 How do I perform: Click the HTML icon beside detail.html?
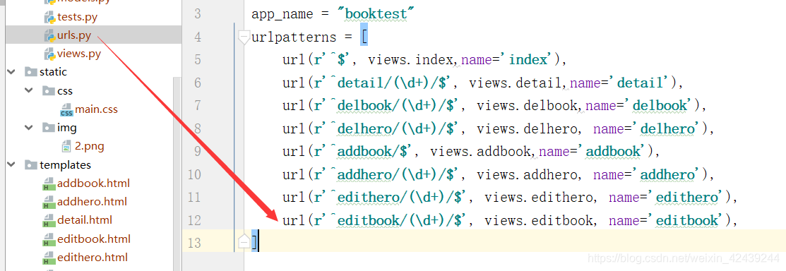[49, 221]
